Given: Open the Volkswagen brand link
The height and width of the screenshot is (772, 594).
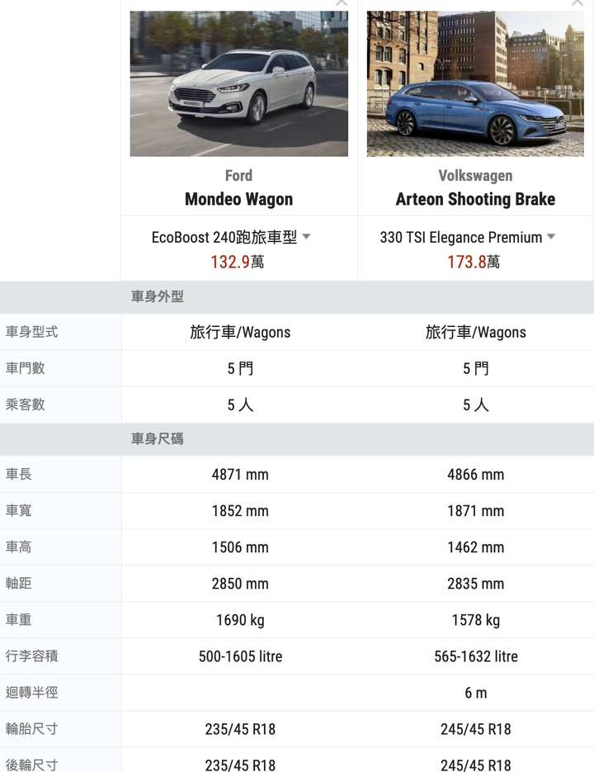Looking at the screenshot, I should [475, 175].
